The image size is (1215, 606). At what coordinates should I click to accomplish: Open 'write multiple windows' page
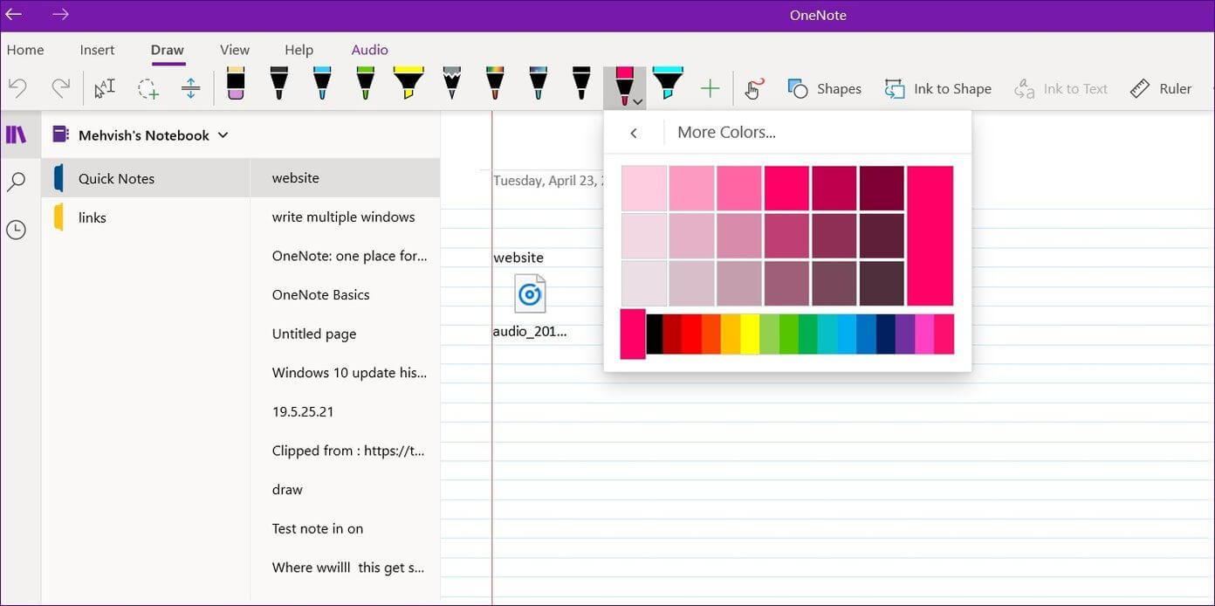point(345,217)
